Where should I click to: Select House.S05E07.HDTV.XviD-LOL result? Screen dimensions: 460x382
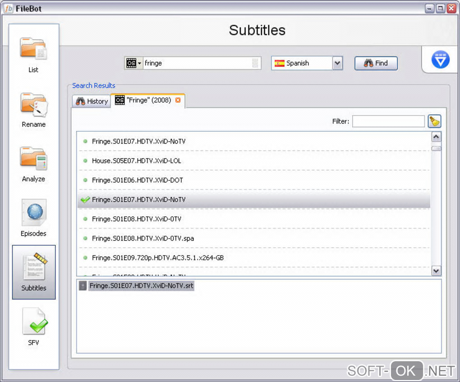254,161
